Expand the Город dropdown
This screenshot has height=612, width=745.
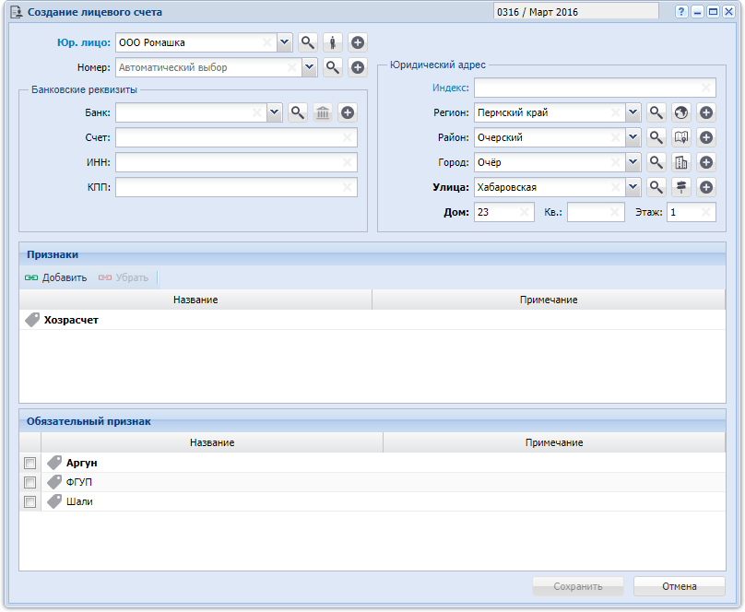(x=633, y=162)
